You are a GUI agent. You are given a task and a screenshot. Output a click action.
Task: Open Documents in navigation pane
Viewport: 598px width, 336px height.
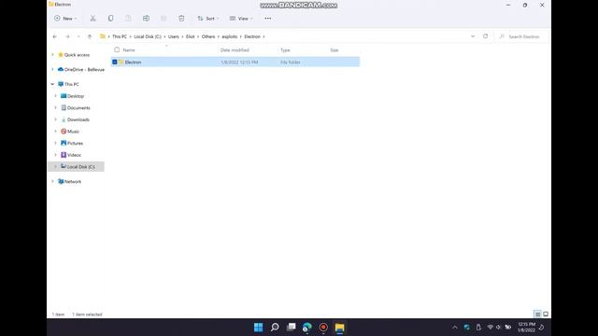[78, 108]
